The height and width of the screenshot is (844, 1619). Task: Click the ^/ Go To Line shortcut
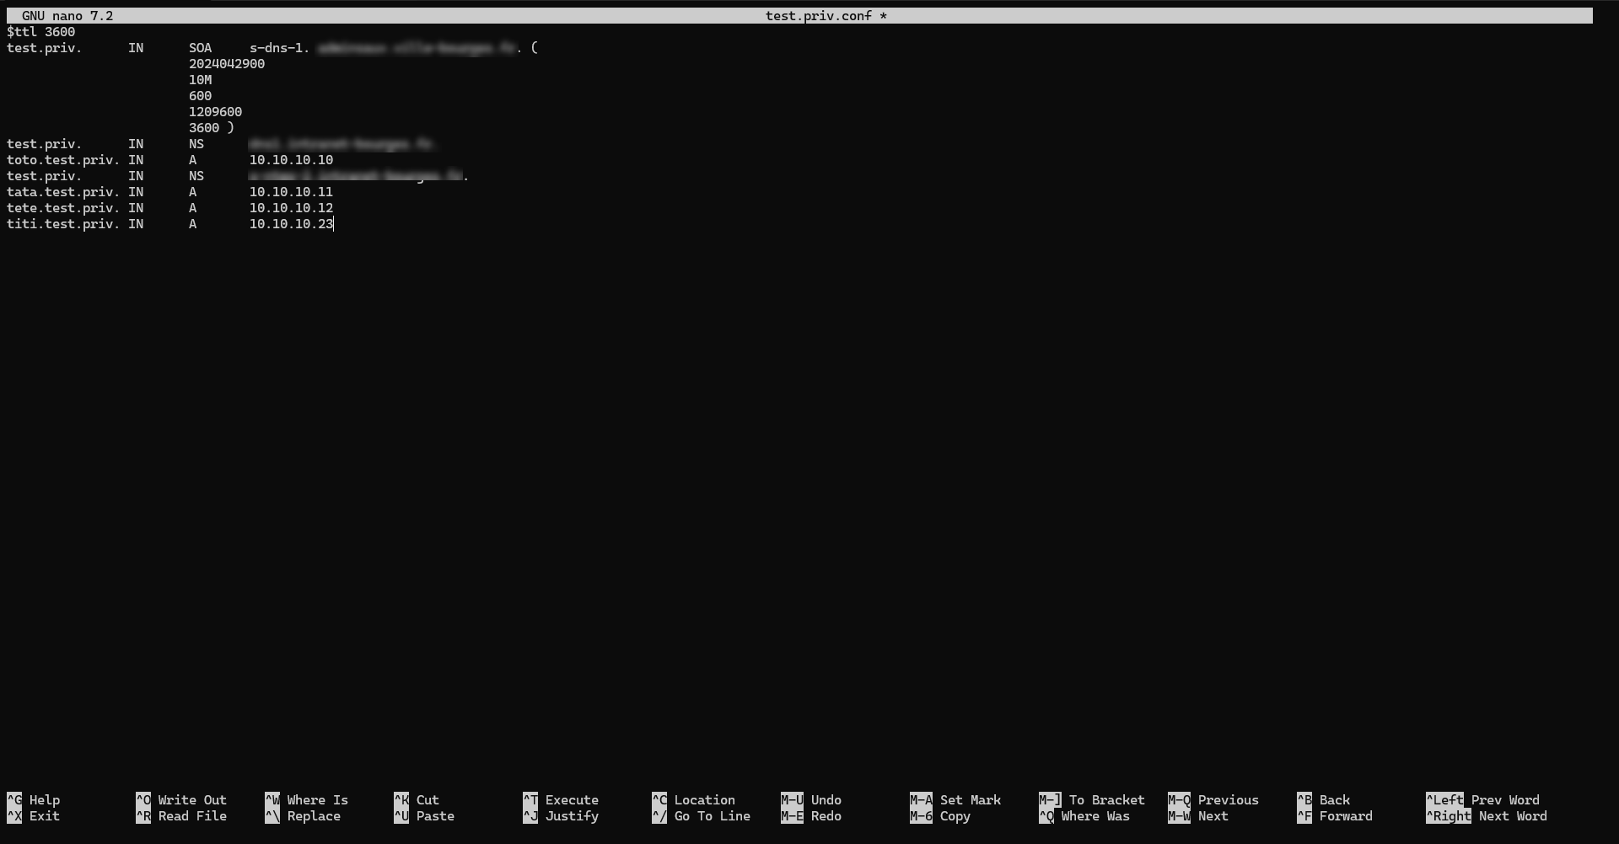[x=702, y=816]
